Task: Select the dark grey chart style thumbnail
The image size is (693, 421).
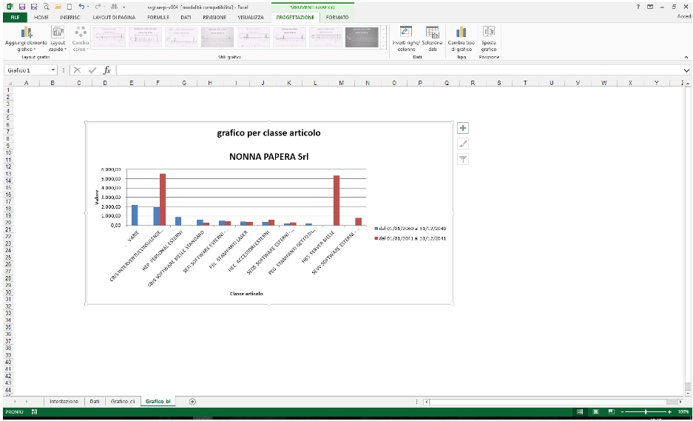Action: [x=362, y=37]
